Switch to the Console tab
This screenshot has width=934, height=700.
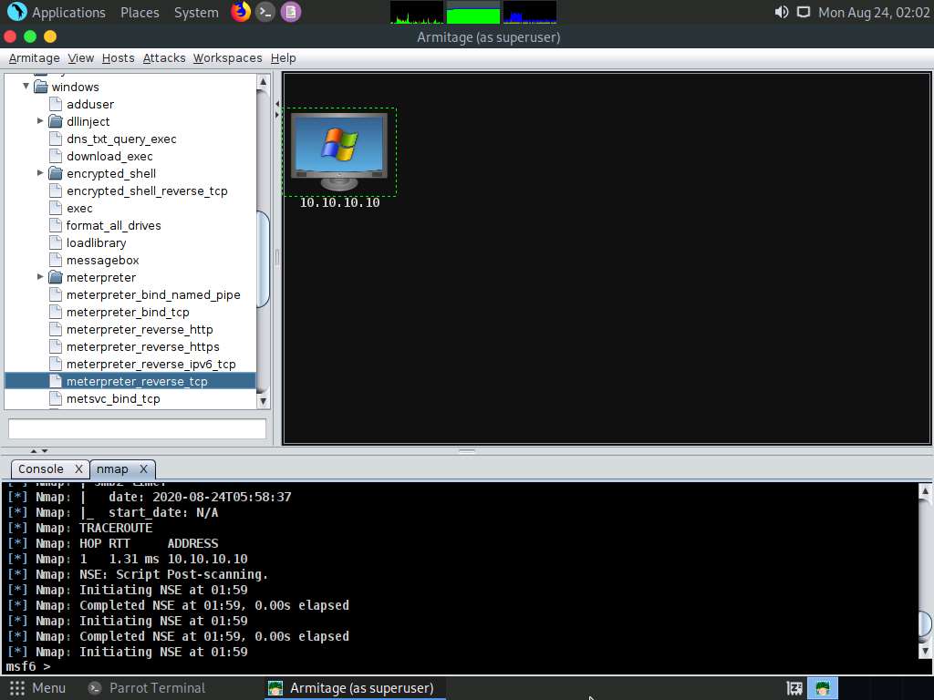pyautogui.click(x=40, y=469)
